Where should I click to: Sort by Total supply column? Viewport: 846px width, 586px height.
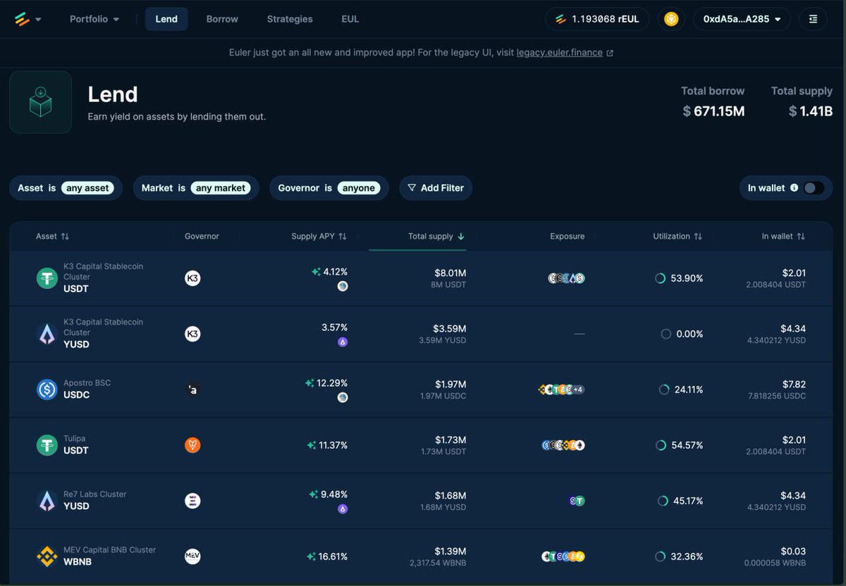(436, 237)
